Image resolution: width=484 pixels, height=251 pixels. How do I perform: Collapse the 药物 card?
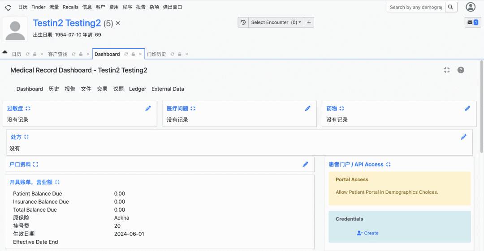pyautogui.click(x=341, y=109)
